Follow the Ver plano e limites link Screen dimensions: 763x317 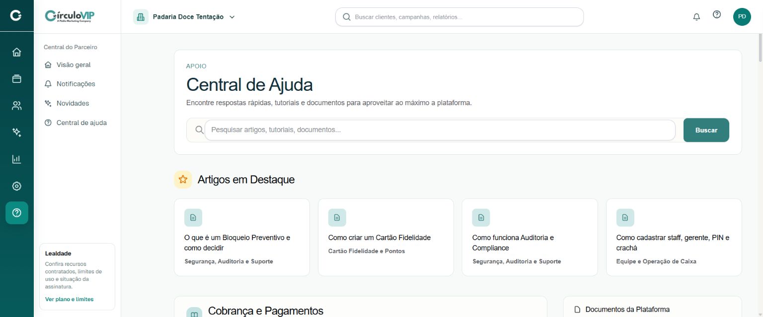(x=69, y=299)
